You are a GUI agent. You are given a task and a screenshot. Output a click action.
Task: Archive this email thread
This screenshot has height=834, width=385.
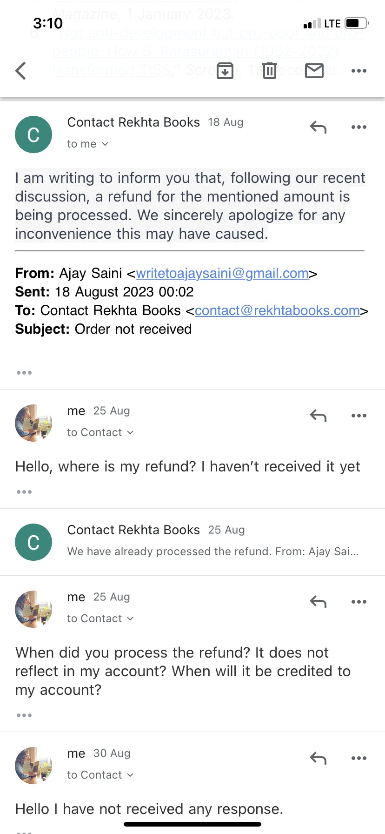click(x=225, y=71)
